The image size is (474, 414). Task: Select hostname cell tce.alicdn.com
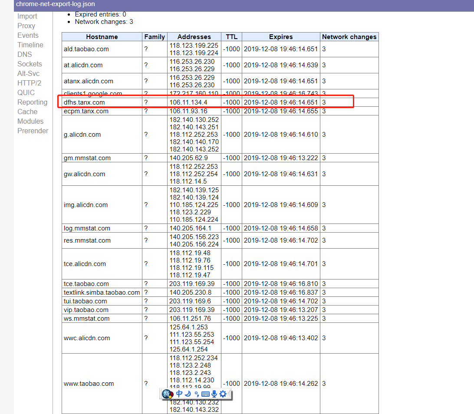coord(102,264)
